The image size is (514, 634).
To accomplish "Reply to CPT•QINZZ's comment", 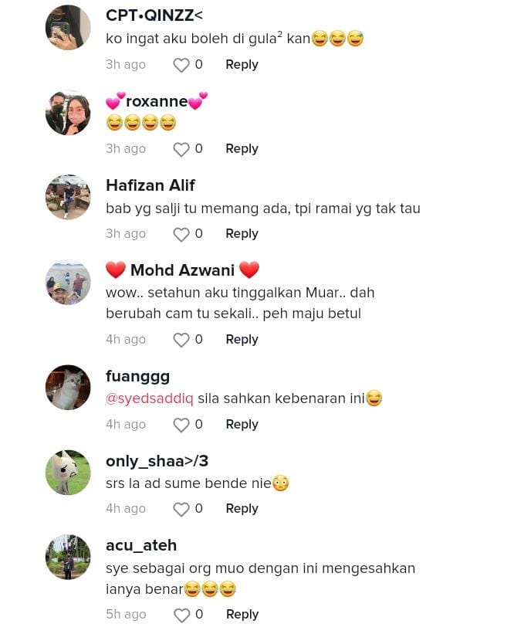I will pyautogui.click(x=242, y=64).
